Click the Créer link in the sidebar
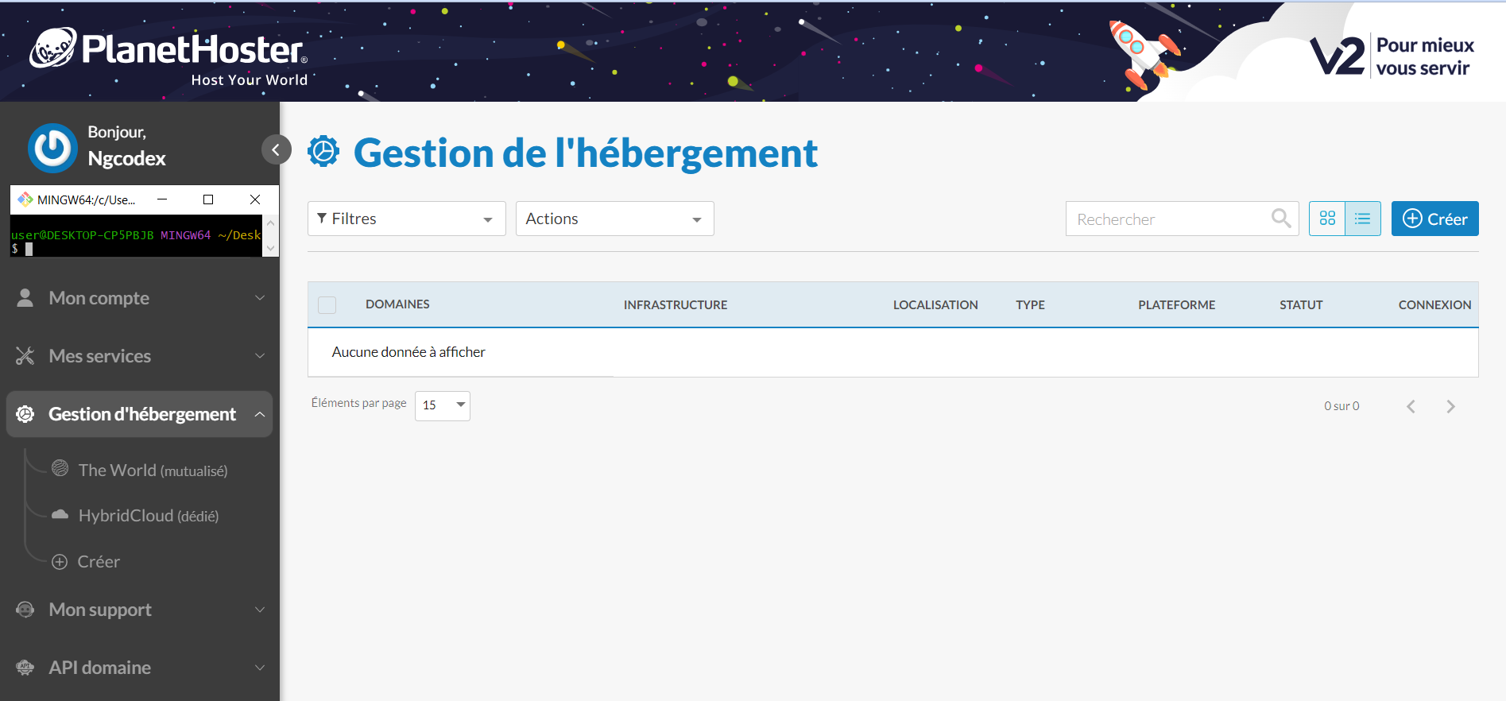Viewport: 1506px width, 701px height. [x=98, y=562]
